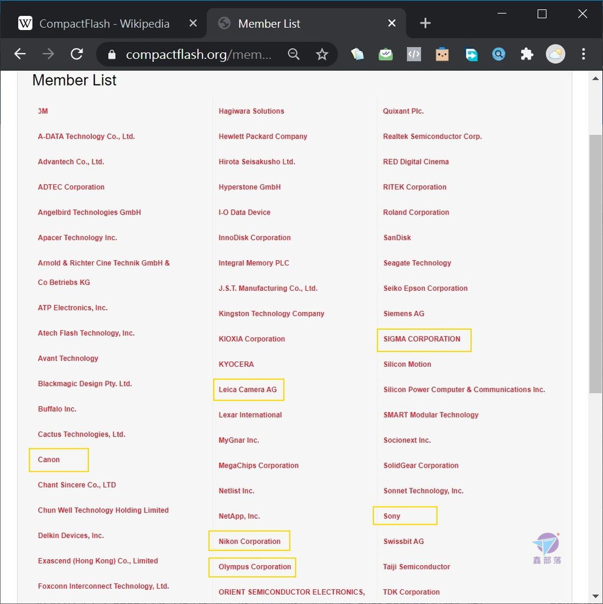Open the A-DATA Technology Co., Ltd. link
Screen dimensions: 603x604
pyautogui.click(x=86, y=136)
